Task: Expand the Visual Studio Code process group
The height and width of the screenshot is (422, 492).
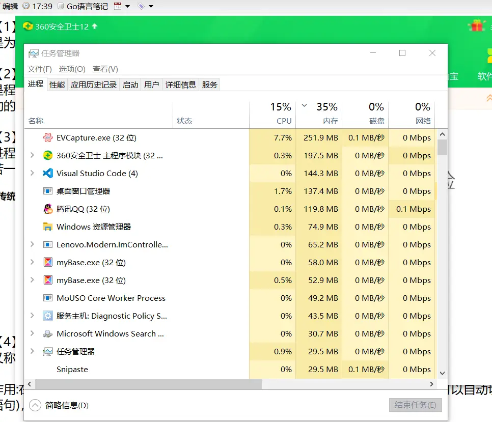Action: (x=32, y=173)
